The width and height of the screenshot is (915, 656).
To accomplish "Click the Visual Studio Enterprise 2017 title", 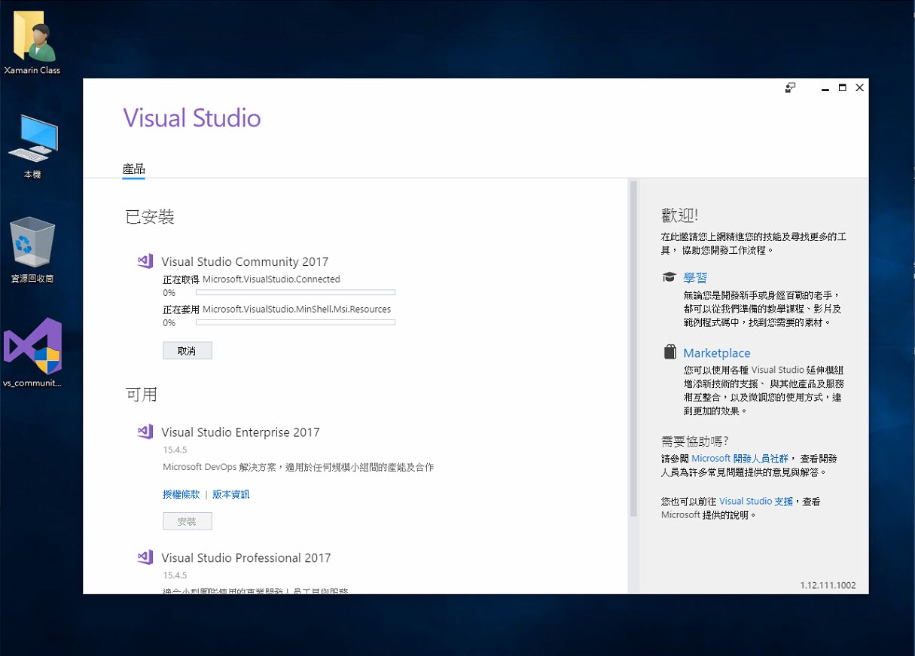I will click(x=240, y=432).
